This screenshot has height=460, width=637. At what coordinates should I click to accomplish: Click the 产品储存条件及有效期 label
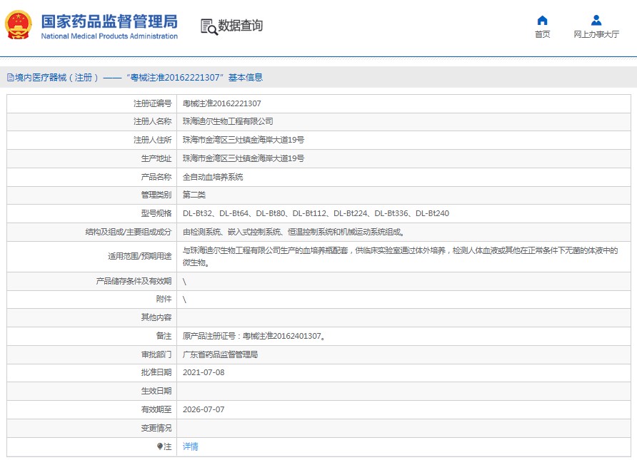pyautogui.click(x=134, y=281)
